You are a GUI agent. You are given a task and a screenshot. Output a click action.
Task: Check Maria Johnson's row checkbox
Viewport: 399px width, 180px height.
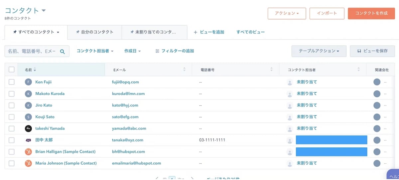(x=12, y=163)
